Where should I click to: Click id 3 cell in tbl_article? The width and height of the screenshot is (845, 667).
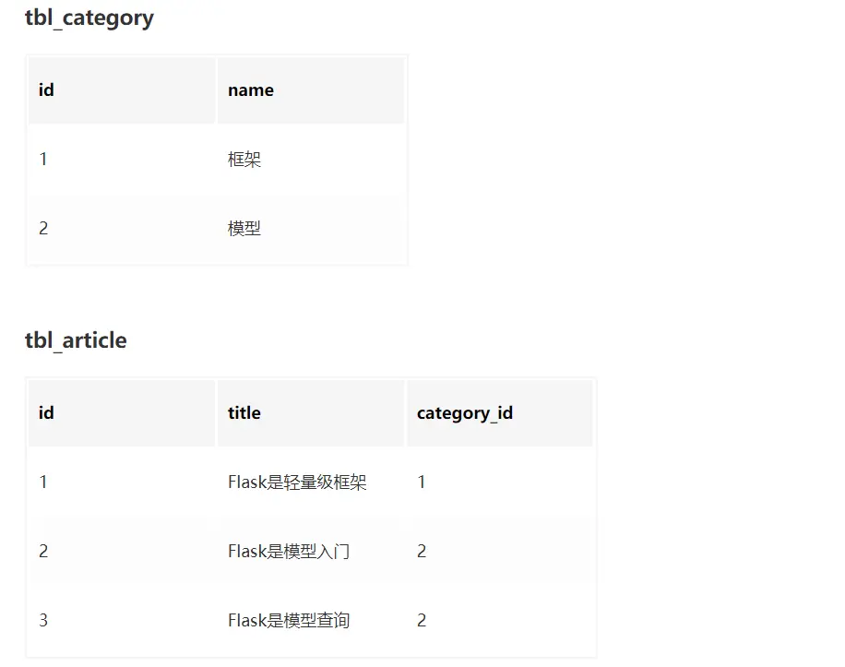[122, 621]
